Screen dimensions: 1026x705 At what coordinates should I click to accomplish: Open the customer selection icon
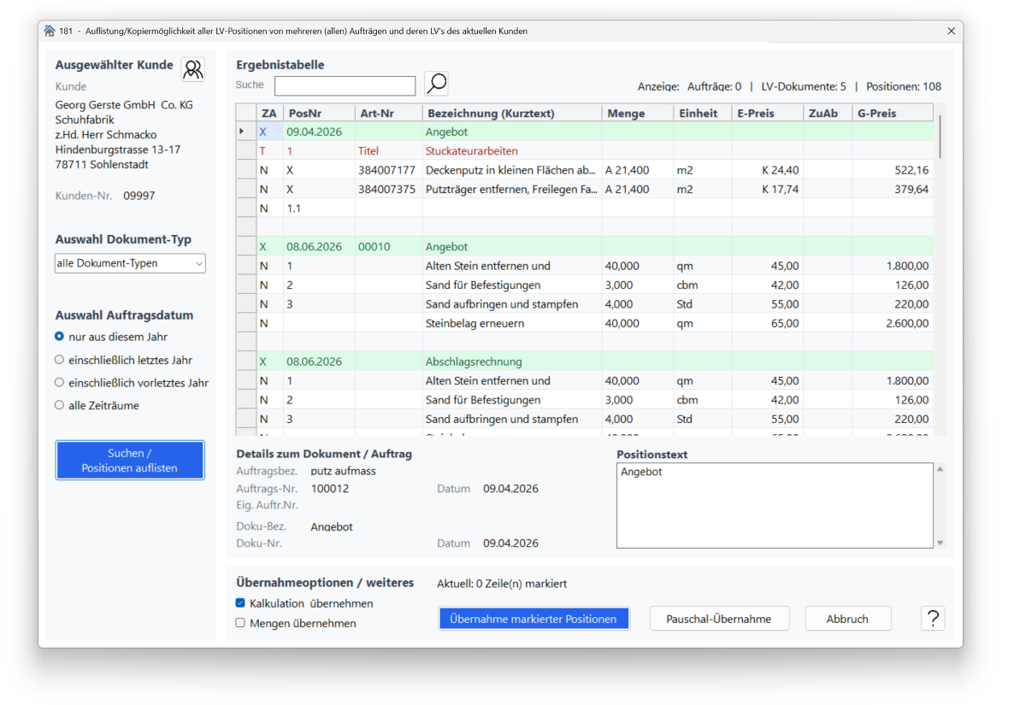[x=193, y=69]
